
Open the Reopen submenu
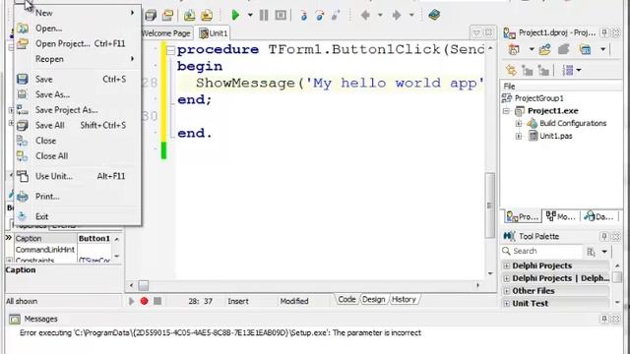(x=77, y=59)
